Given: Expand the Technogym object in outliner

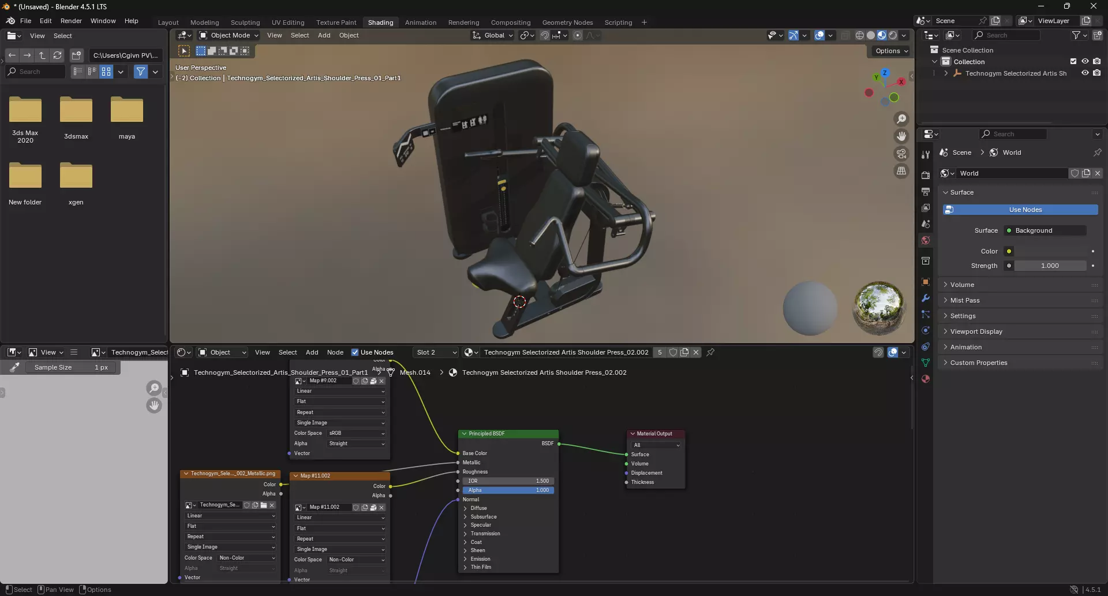Looking at the screenshot, I should 946,73.
